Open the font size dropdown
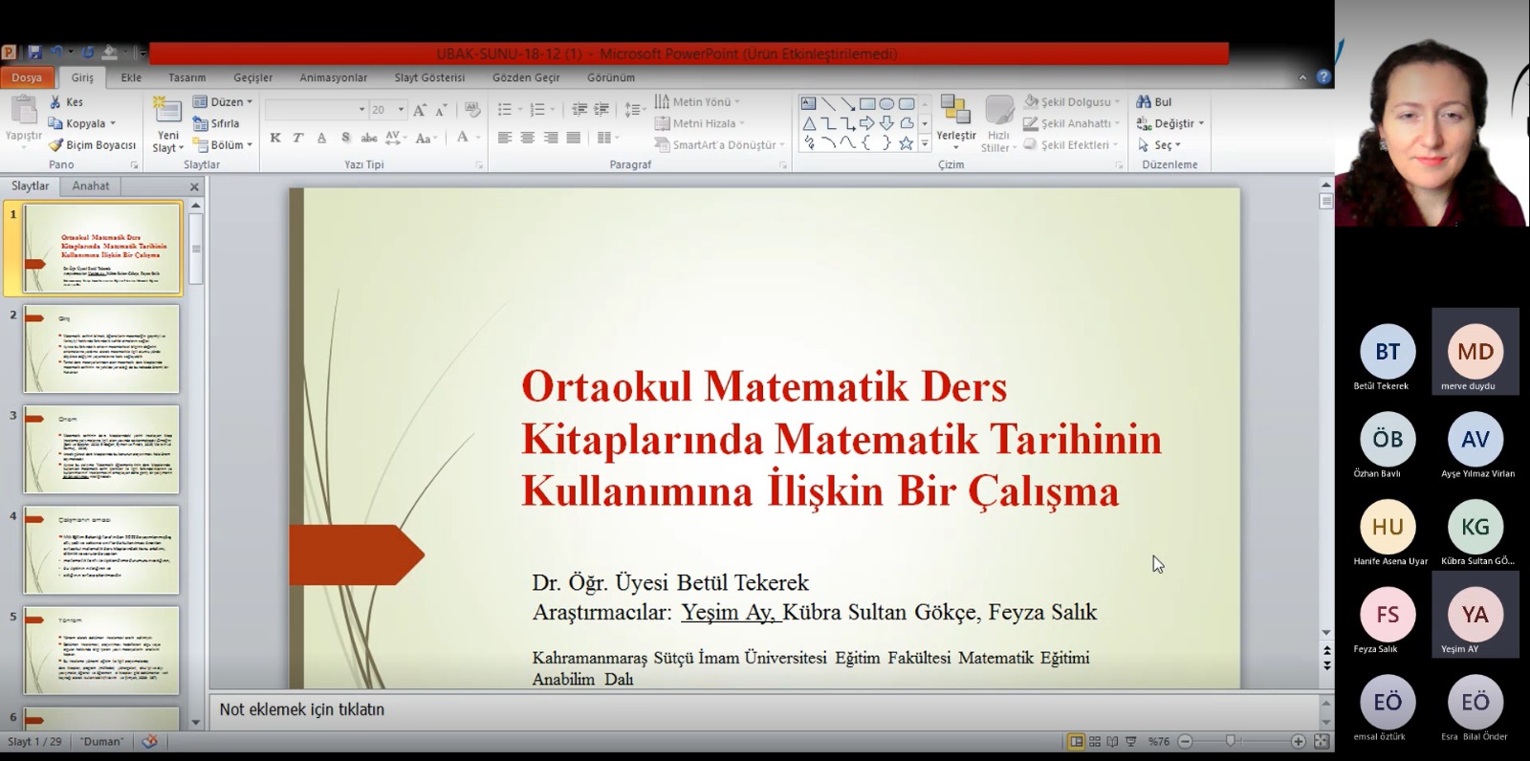 [x=401, y=110]
